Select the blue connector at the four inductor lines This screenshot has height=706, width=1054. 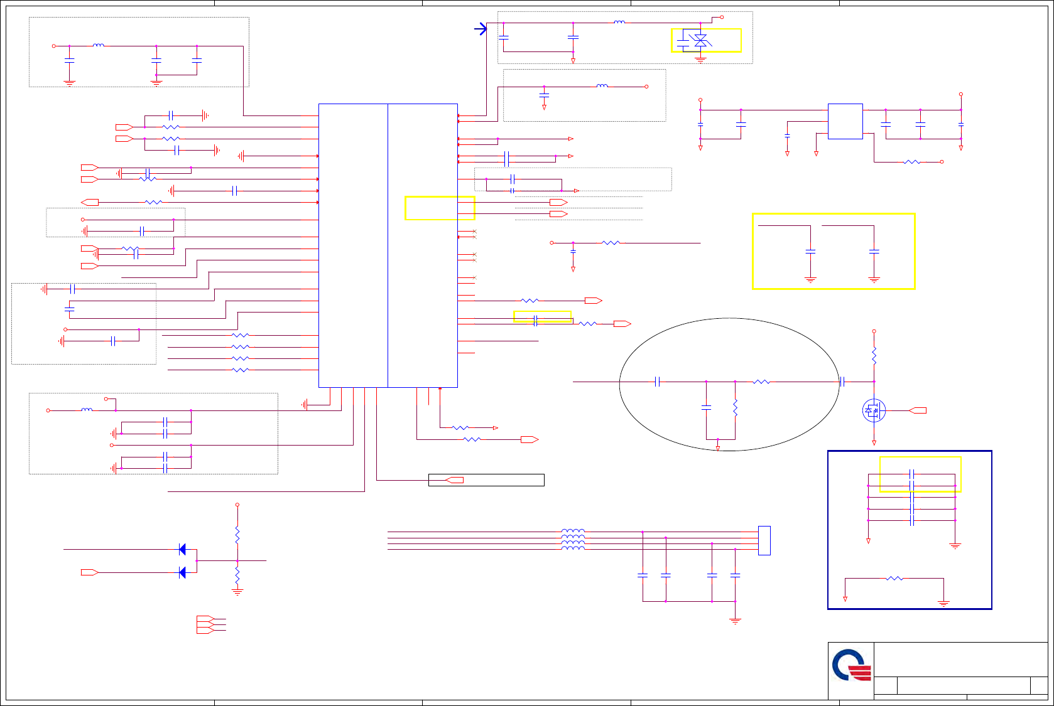pyautogui.click(x=764, y=540)
